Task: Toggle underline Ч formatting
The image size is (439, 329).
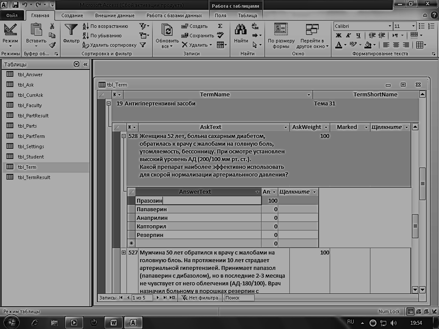Action: coord(358,35)
